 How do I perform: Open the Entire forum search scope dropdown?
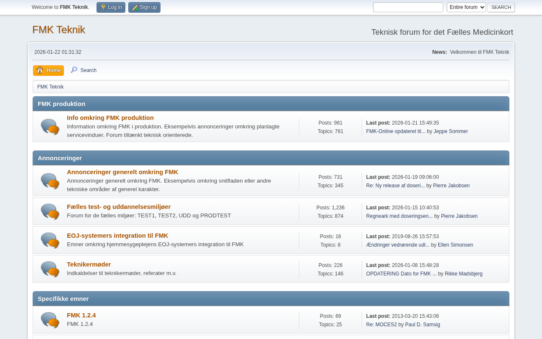click(x=466, y=7)
